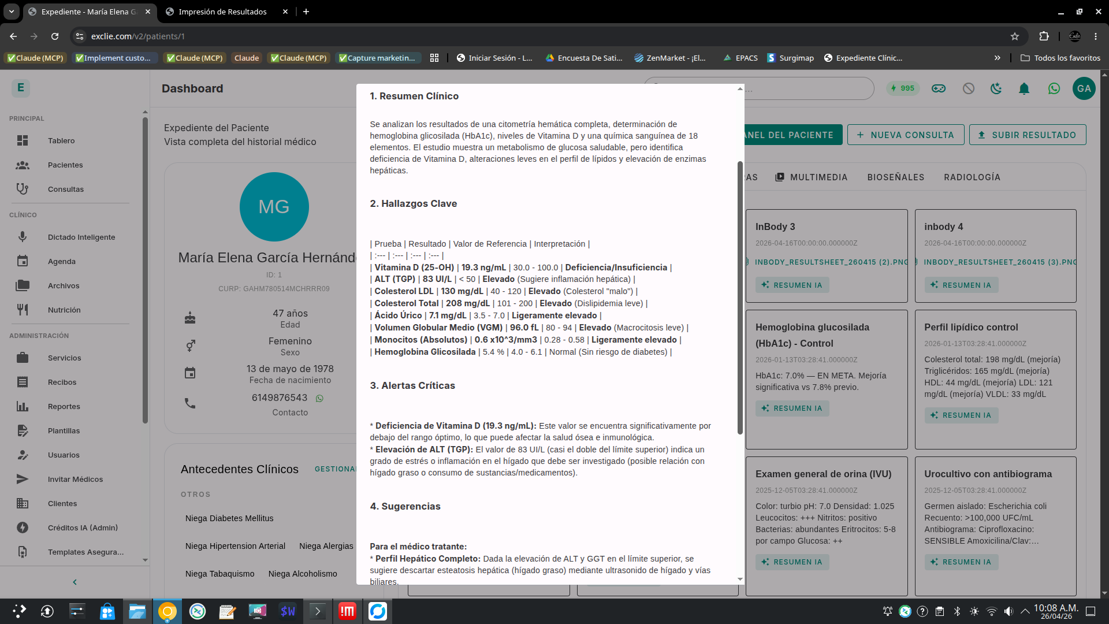Open Dictado Inteligente microphone item

(81, 237)
